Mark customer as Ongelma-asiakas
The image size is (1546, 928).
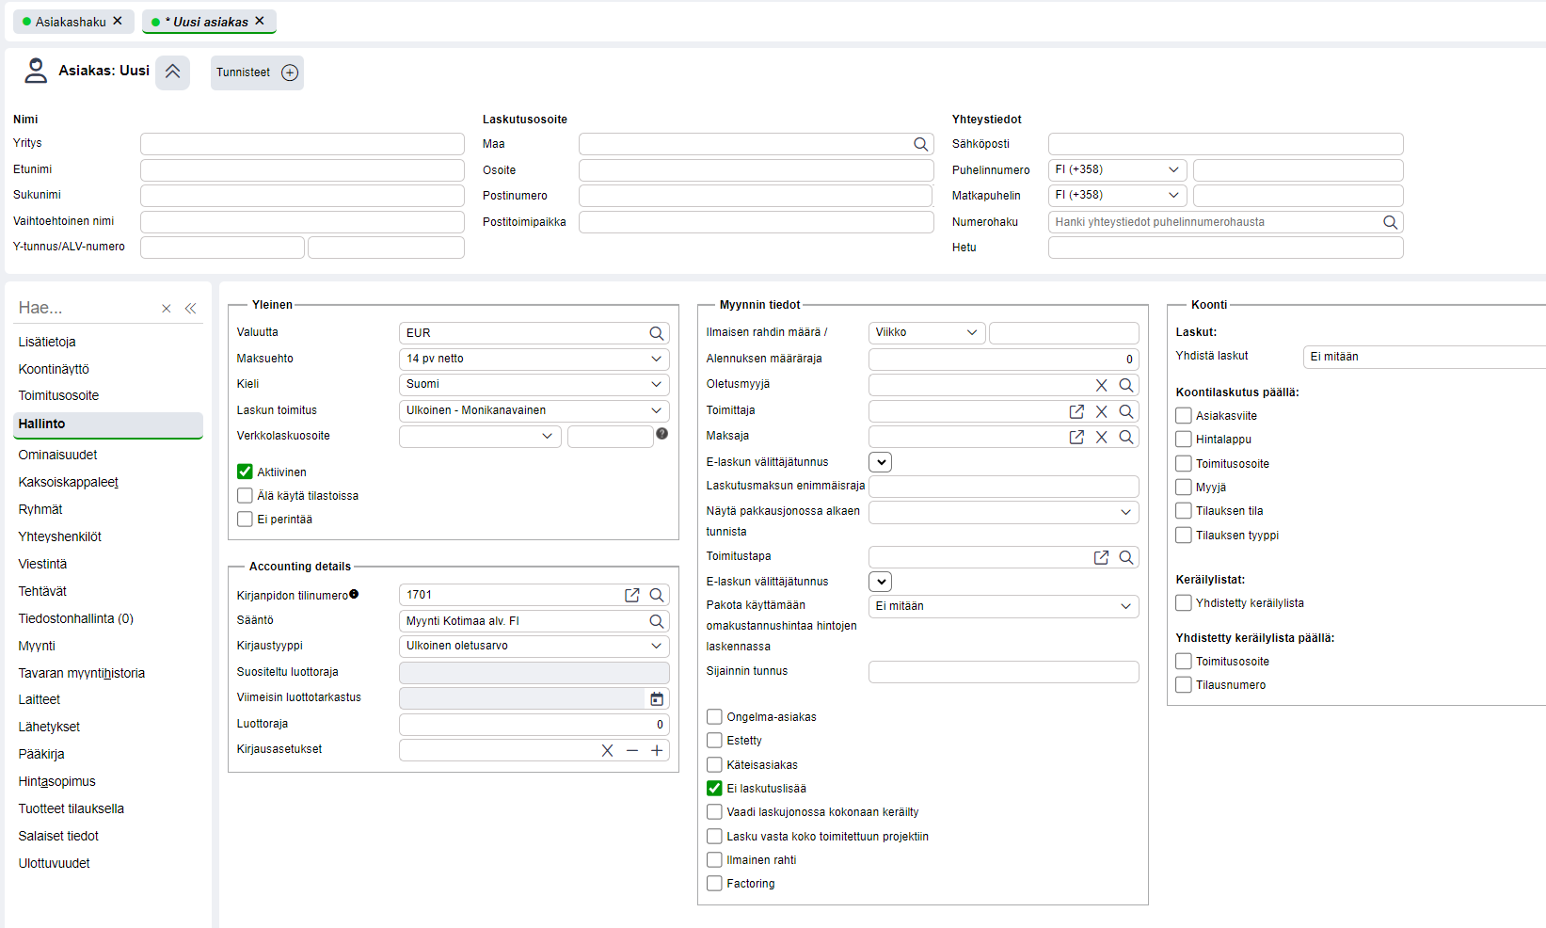tap(714, 716)
